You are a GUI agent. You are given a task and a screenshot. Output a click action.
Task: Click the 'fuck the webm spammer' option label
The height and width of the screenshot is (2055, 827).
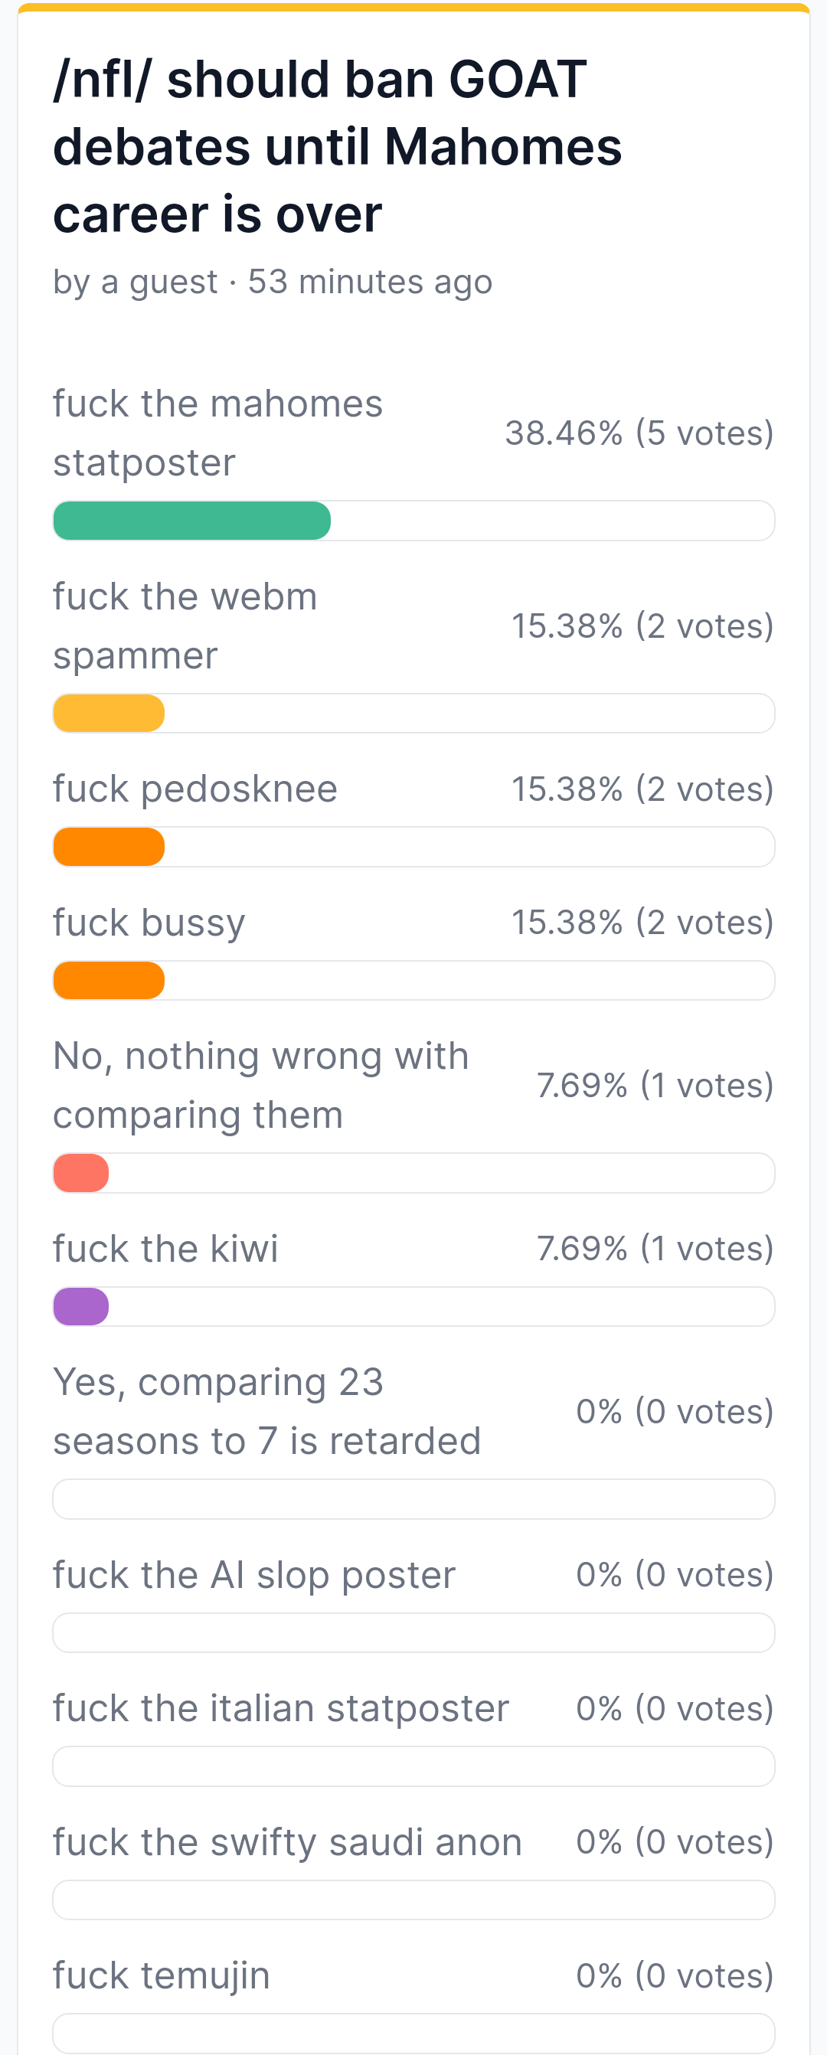point(185,626)
